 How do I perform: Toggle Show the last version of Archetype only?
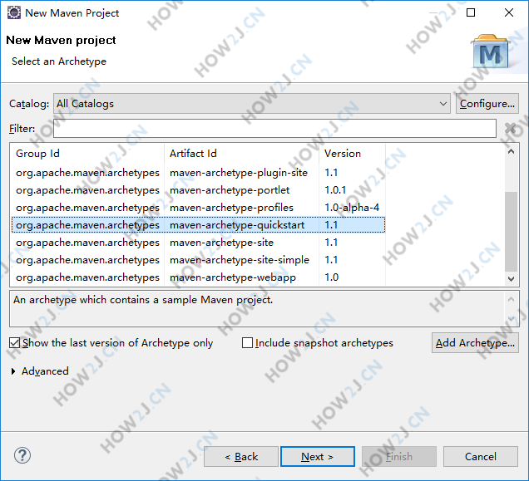click(111, 343)
